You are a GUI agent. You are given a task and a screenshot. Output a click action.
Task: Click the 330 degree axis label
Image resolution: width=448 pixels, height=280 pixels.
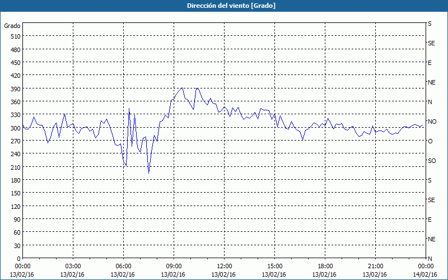click(16, 115)
